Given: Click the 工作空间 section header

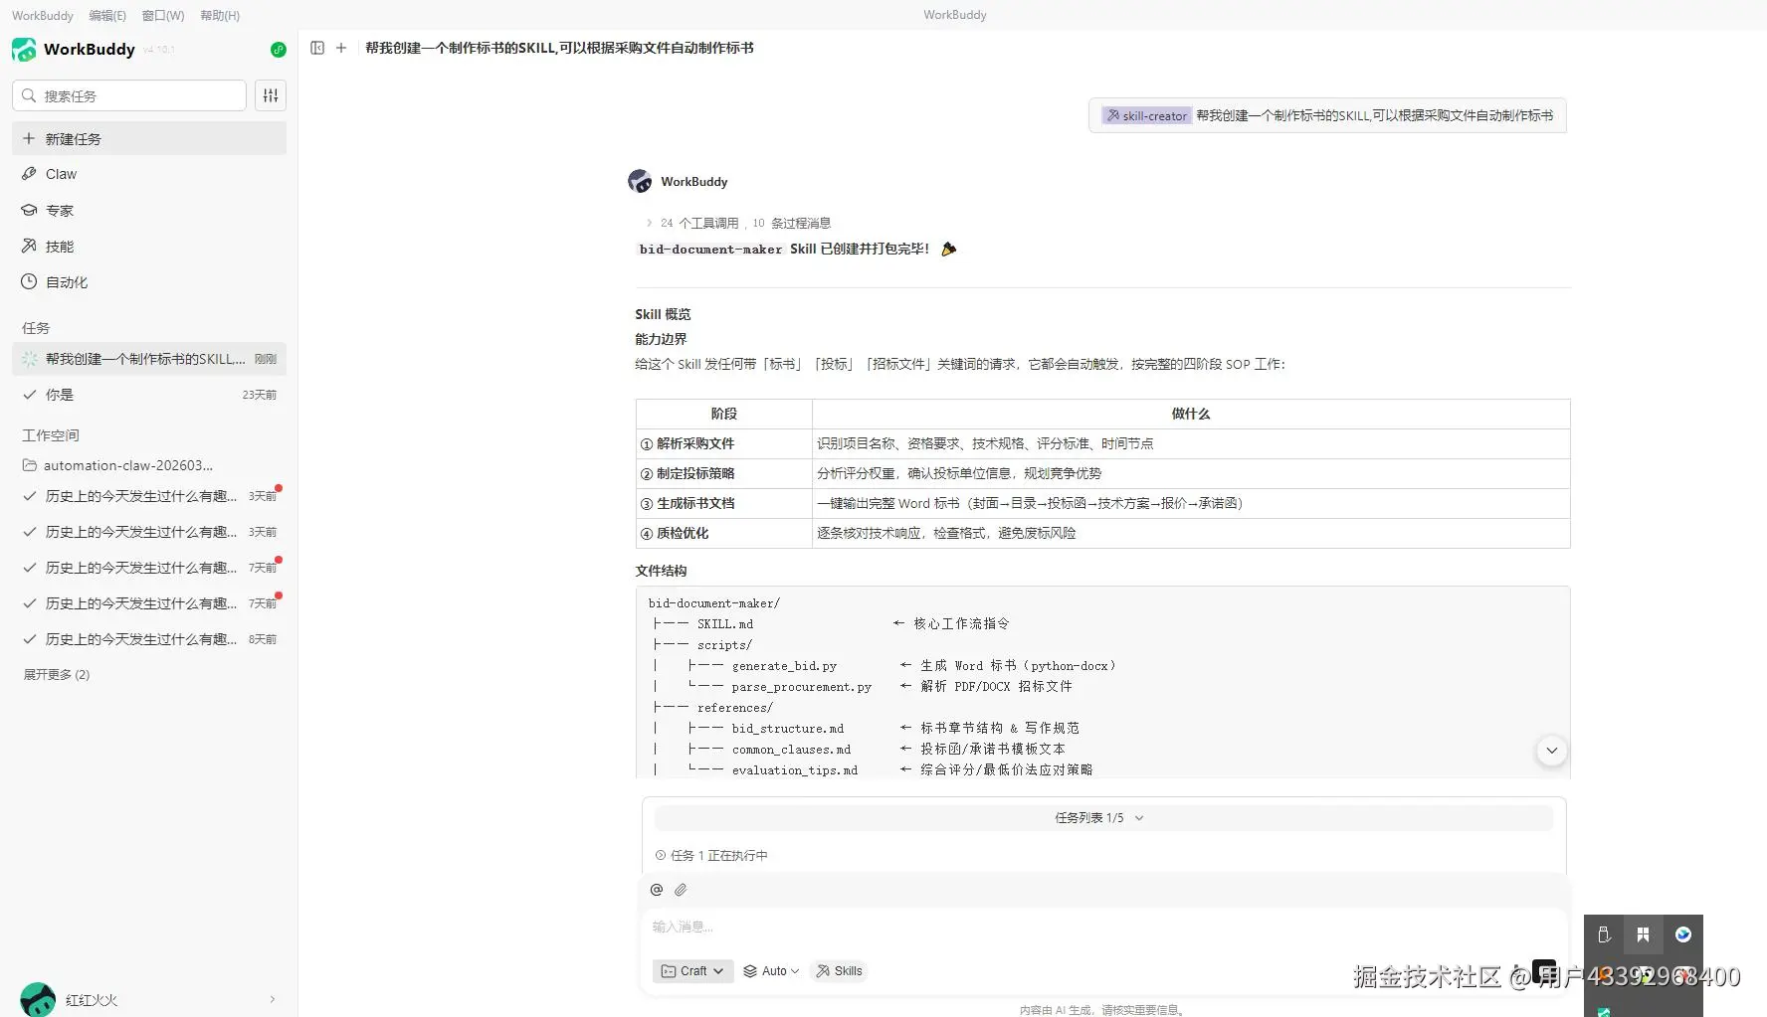Looking at the screenshot, I should tap(51, 435).
